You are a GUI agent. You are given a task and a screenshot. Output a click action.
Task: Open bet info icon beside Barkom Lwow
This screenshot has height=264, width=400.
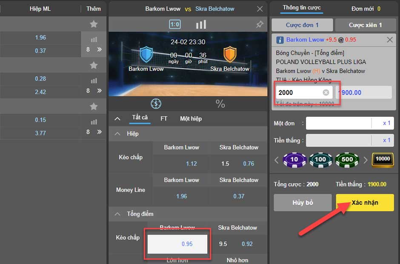click(x=280, y=40)
